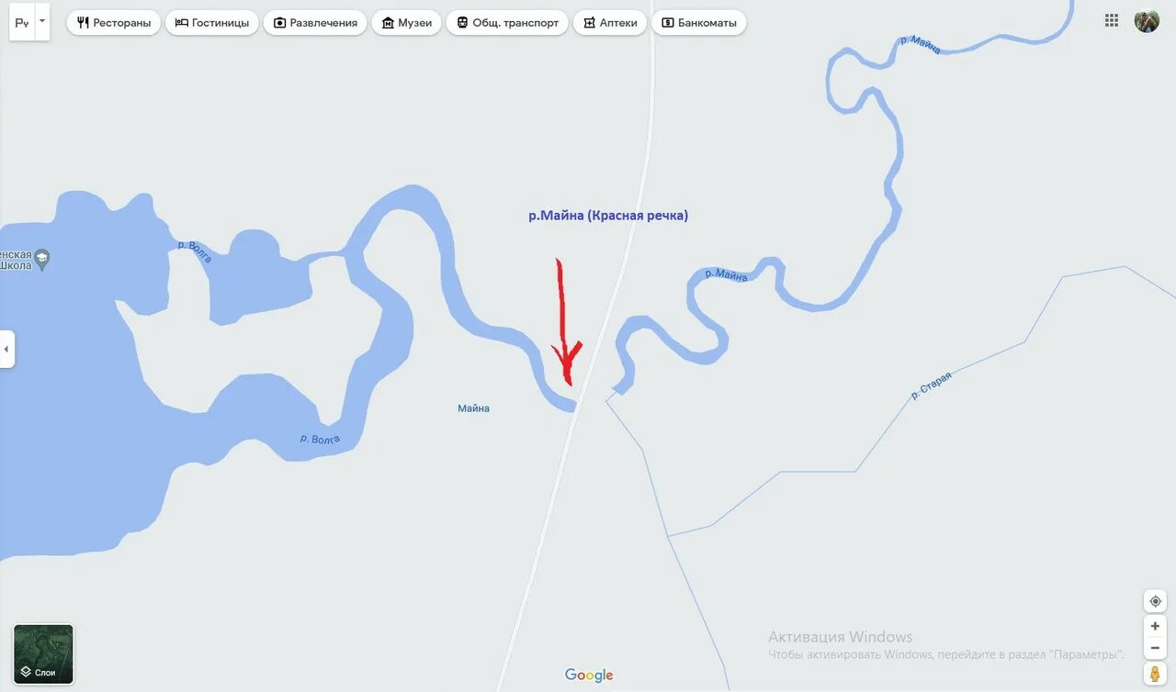1176x692 pixels.
Task: Zoom in with the plus button
Action: pyautogui.click(x=1155, y=626)
